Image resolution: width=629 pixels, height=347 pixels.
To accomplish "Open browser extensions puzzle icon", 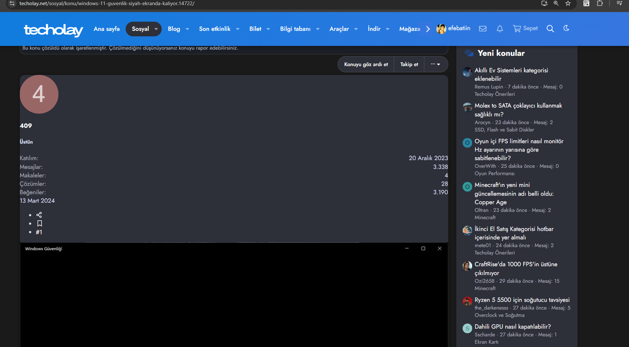I will pyautogui.click(x=600, y=3).
